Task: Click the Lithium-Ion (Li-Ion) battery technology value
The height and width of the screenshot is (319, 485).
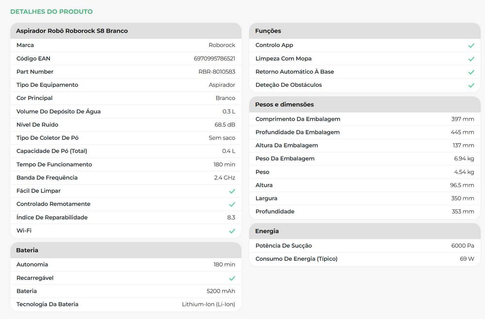Action: pyautogui.click(x=209, y=304)
